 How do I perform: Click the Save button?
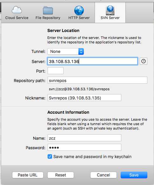pyautogui.click(x=134, y=175)
